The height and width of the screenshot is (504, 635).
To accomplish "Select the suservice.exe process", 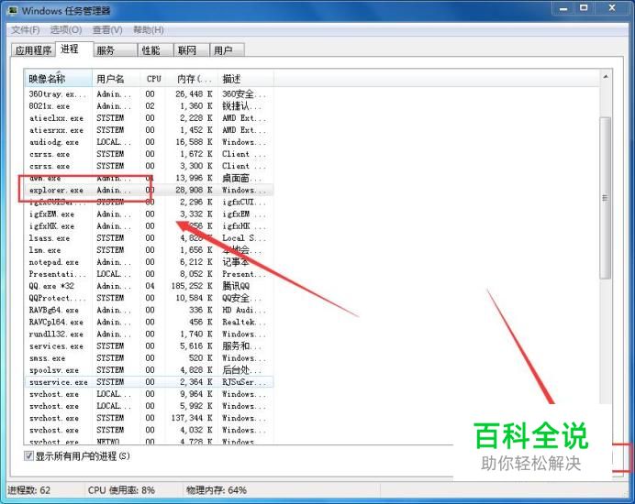I will point(149,382).
